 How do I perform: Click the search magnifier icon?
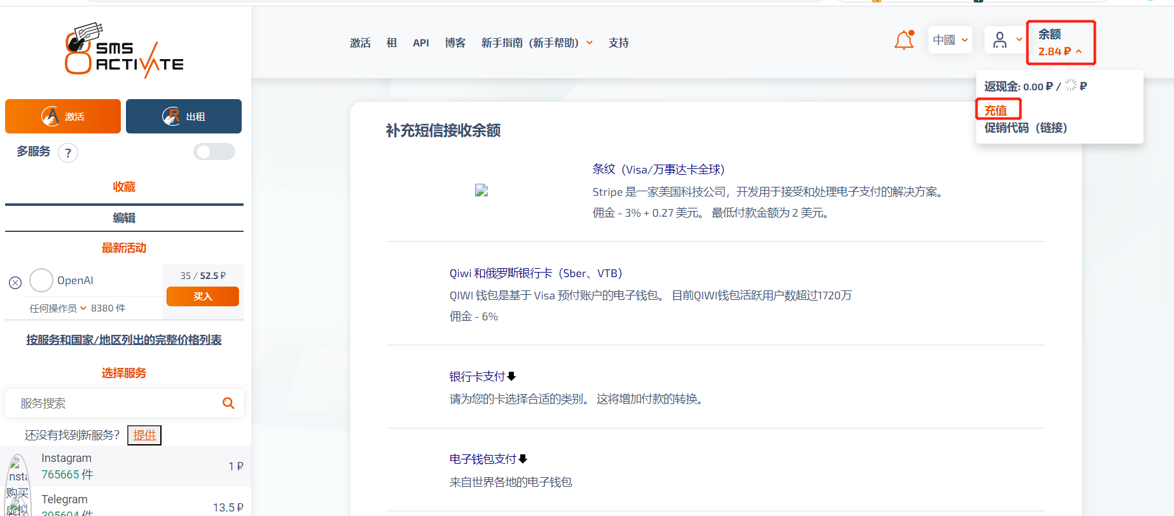[x=228, y=403]
